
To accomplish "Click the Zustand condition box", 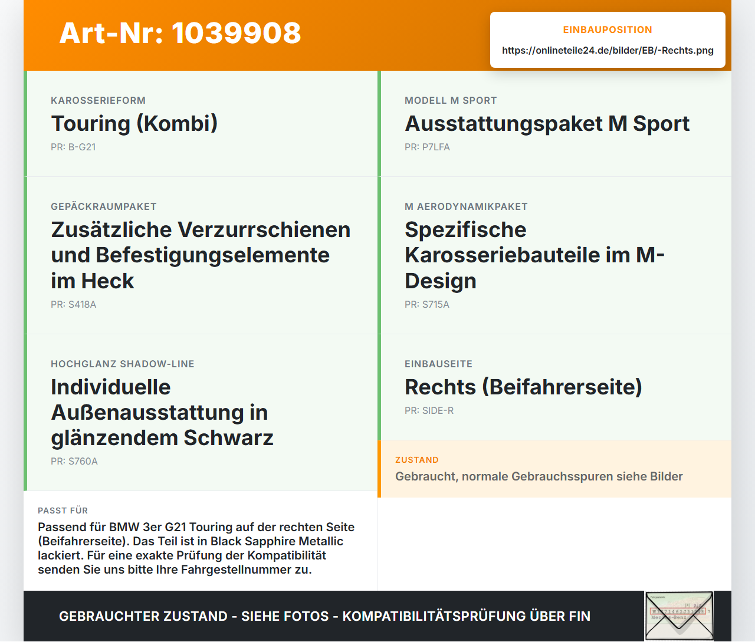I will point(554,469).
